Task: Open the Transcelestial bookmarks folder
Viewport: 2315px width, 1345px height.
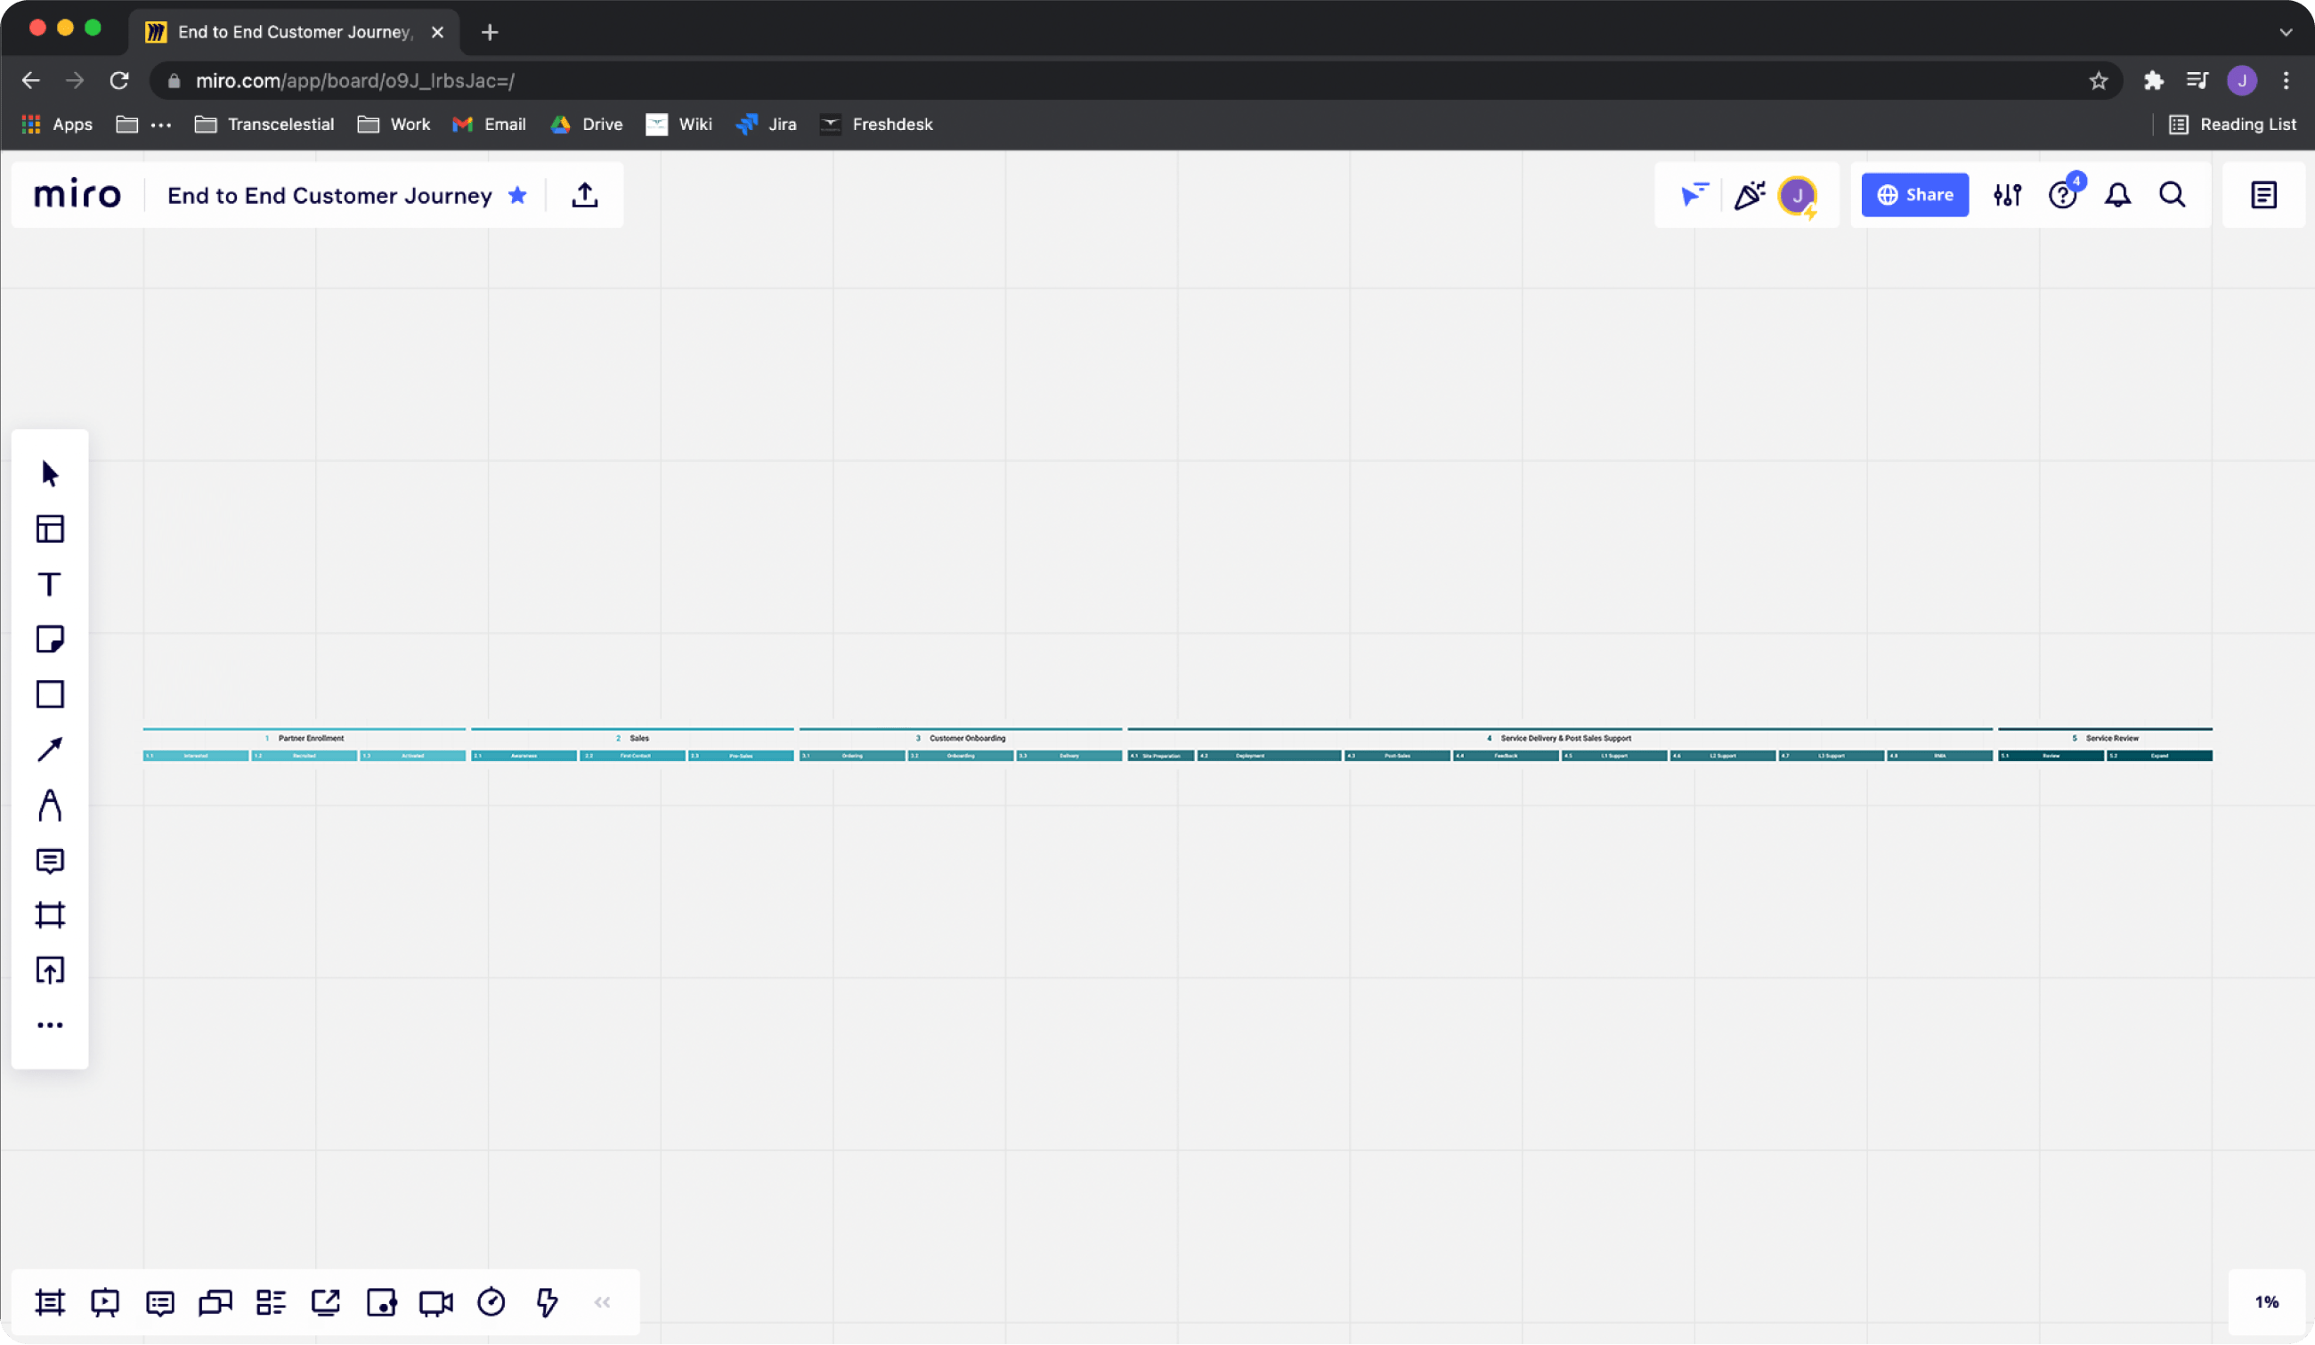Action: coord(264,124)
